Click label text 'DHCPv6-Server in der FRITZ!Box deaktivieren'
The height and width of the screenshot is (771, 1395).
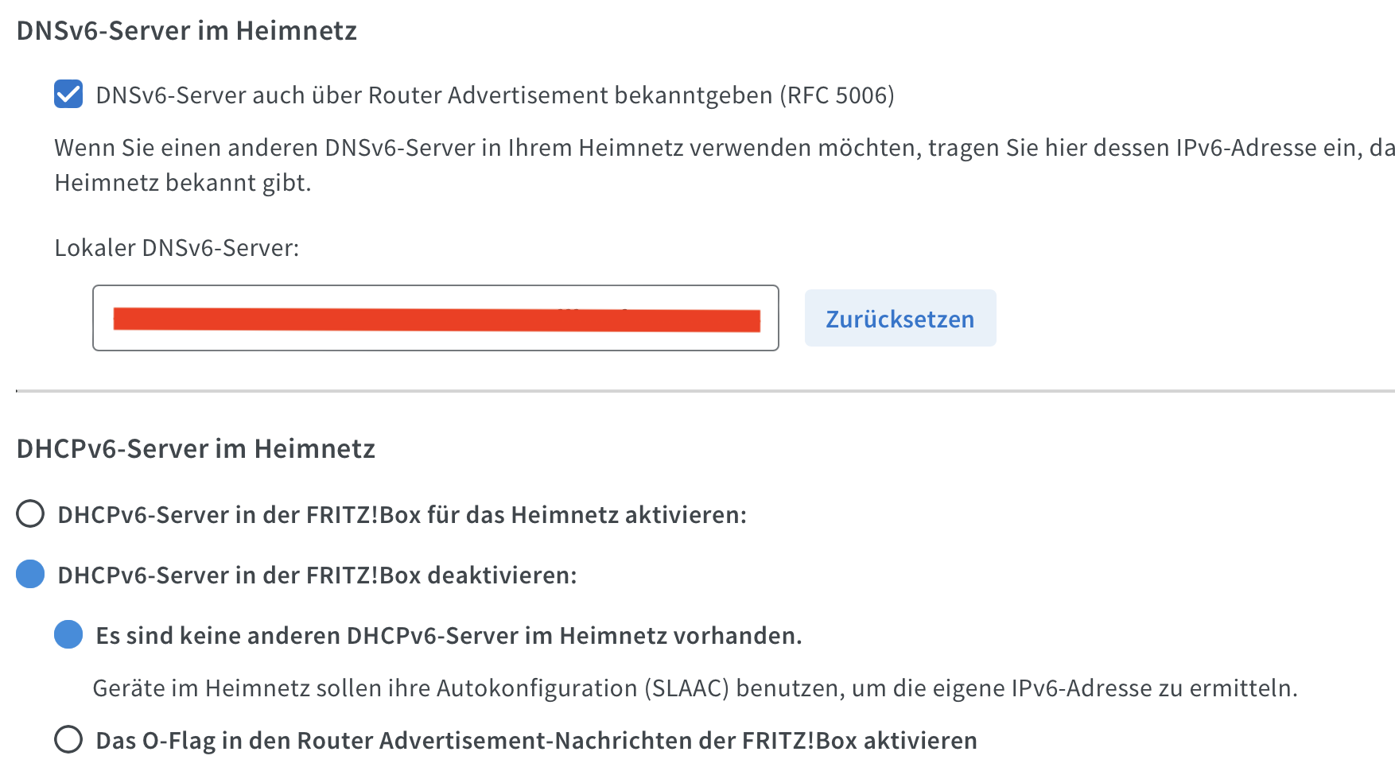(x=317, y=575)
